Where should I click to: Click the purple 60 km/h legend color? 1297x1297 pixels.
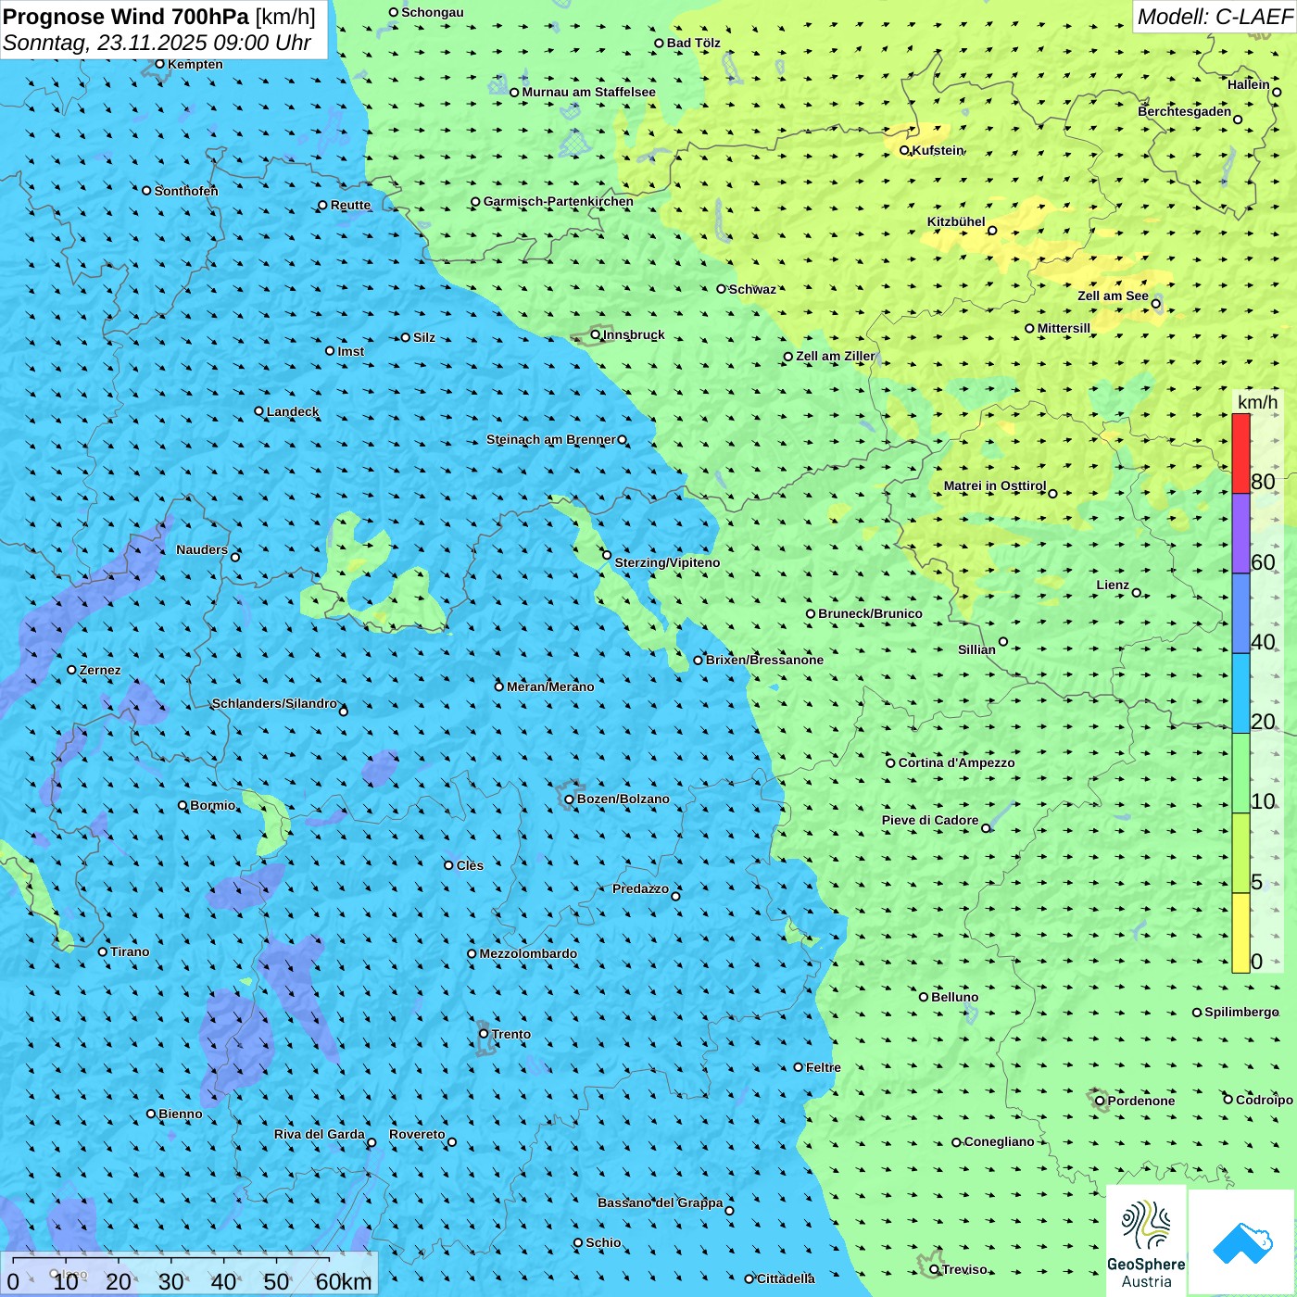(x=1240, y=534)
